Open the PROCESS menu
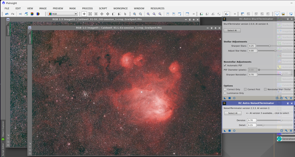 tap(87, 8)
